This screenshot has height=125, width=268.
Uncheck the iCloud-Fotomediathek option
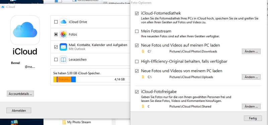click(137, 13)
